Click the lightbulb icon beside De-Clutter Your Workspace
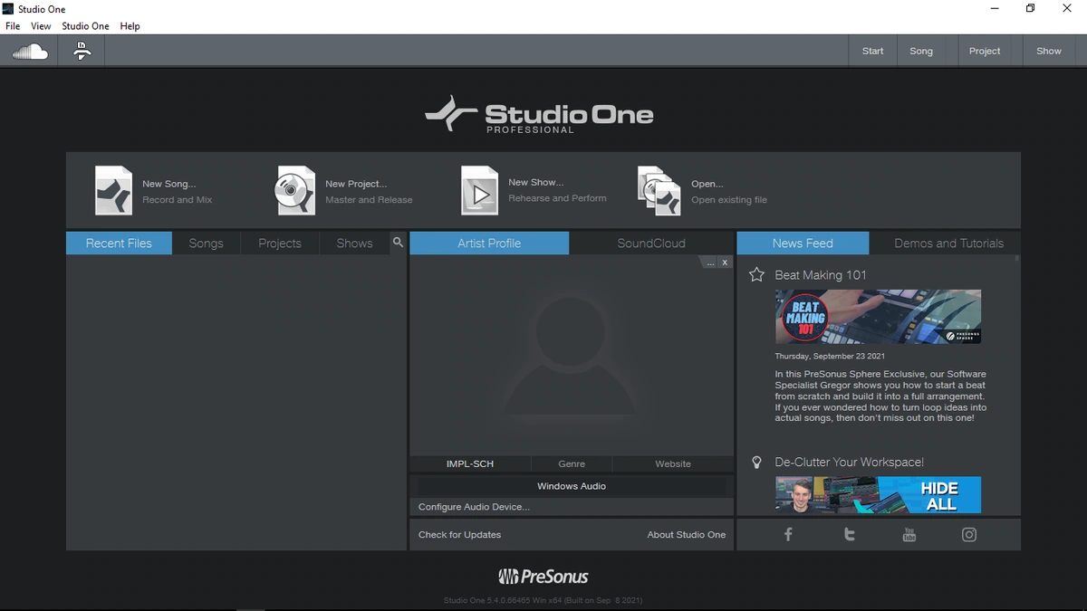 [756, 462]
